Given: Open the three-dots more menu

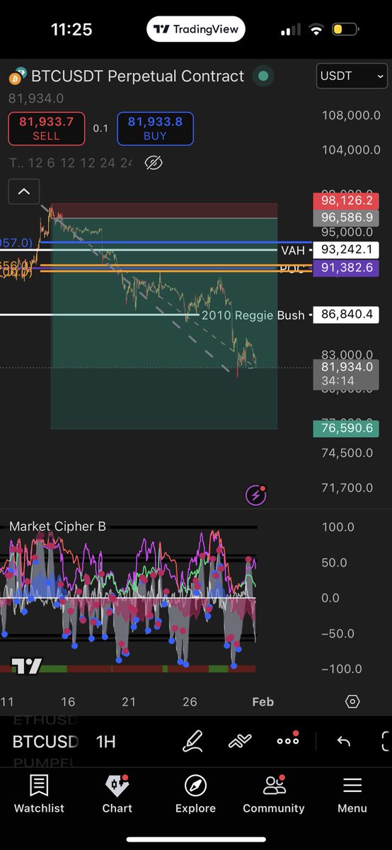Looking at the screenshot, I should [288, 740].
